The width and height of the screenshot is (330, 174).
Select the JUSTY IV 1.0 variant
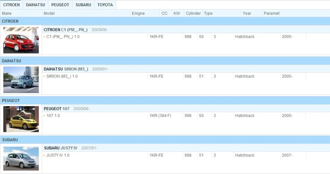58,155
